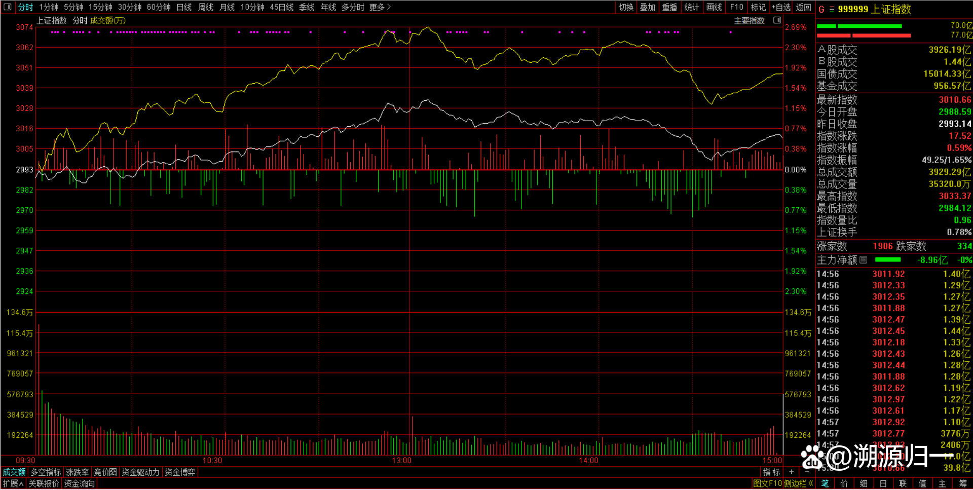Select the 筹 view in the bottom-right bar
This screenshot has height=490, width=973.
coord(962,483)
